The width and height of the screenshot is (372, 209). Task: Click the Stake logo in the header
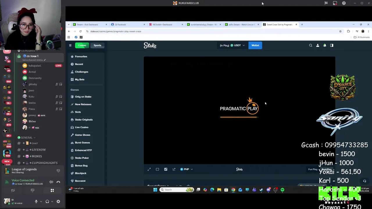(150, 45)
